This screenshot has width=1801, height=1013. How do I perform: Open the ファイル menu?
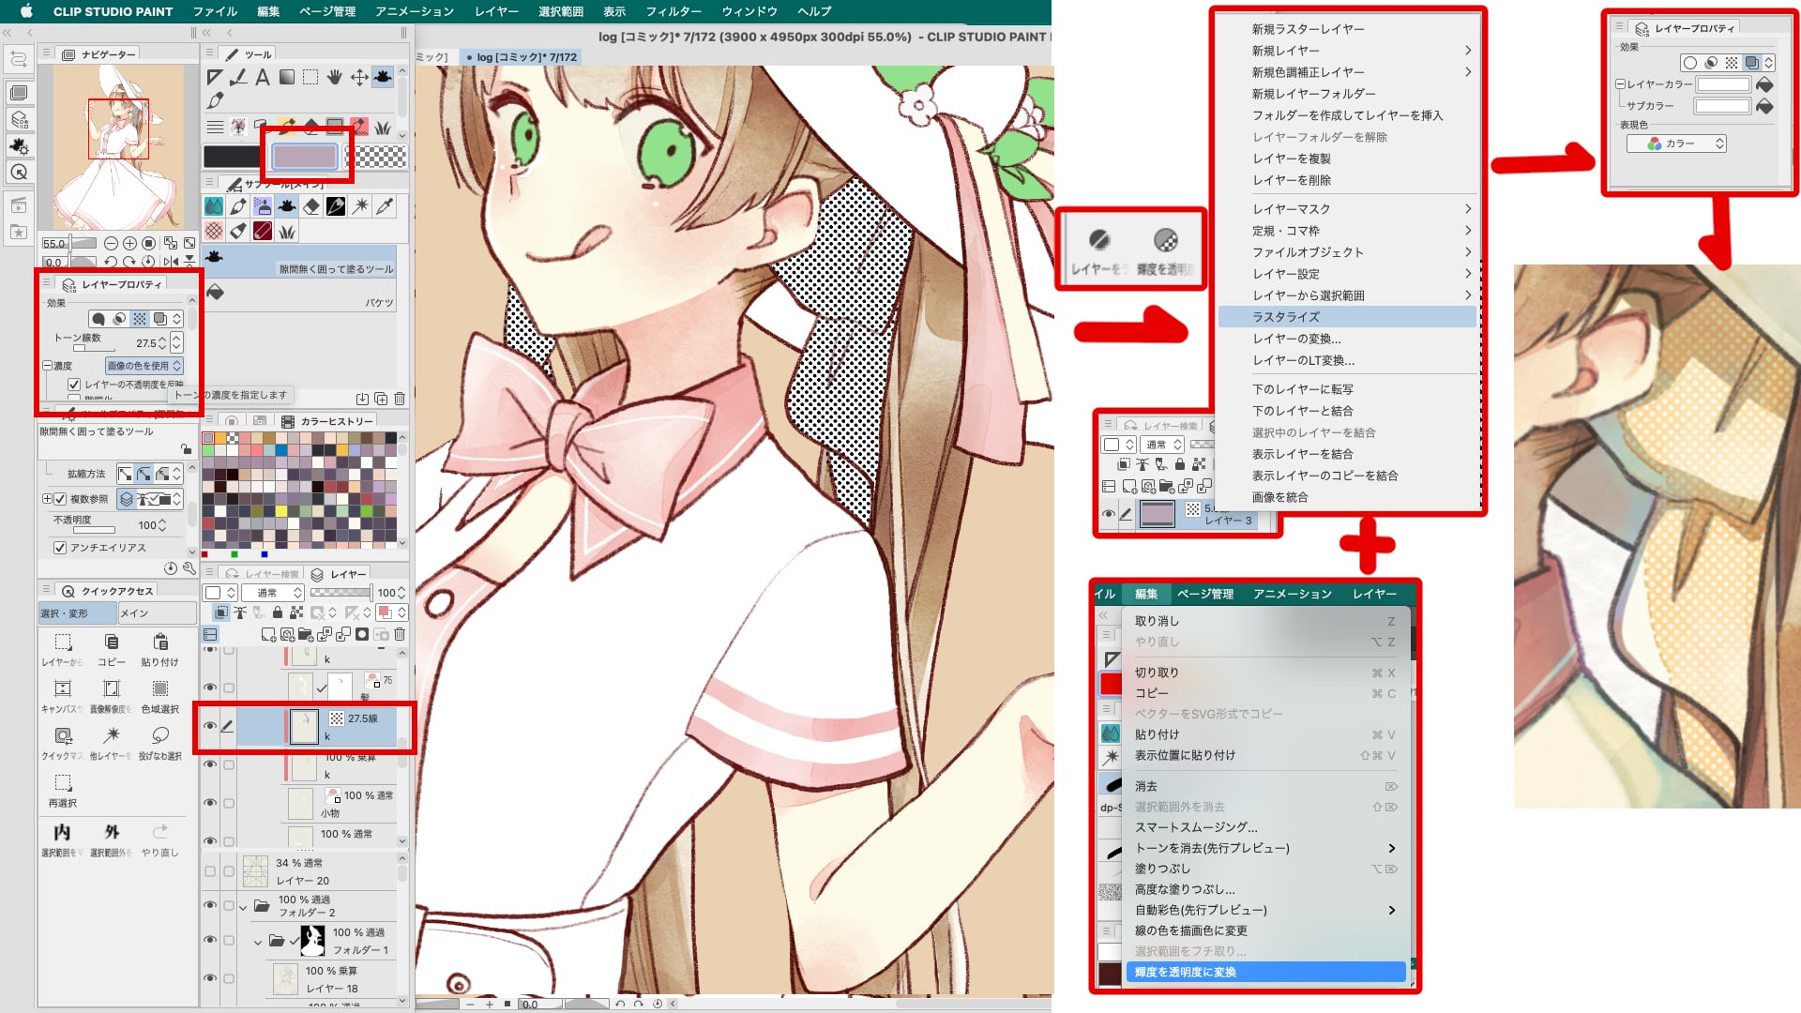pyautogui.click(x=215, y=11)
